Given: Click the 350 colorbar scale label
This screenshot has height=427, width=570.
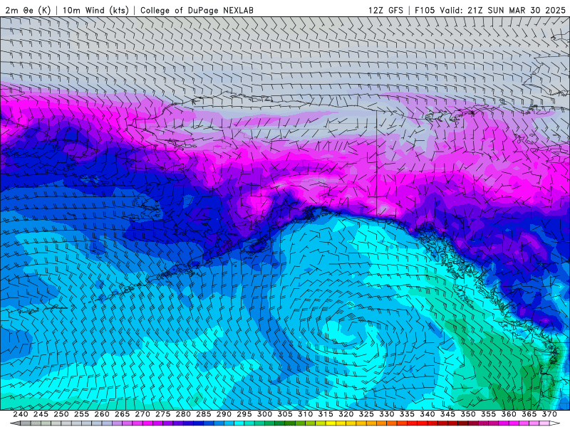Looking at the screenshot, I should tap(468, 414).
